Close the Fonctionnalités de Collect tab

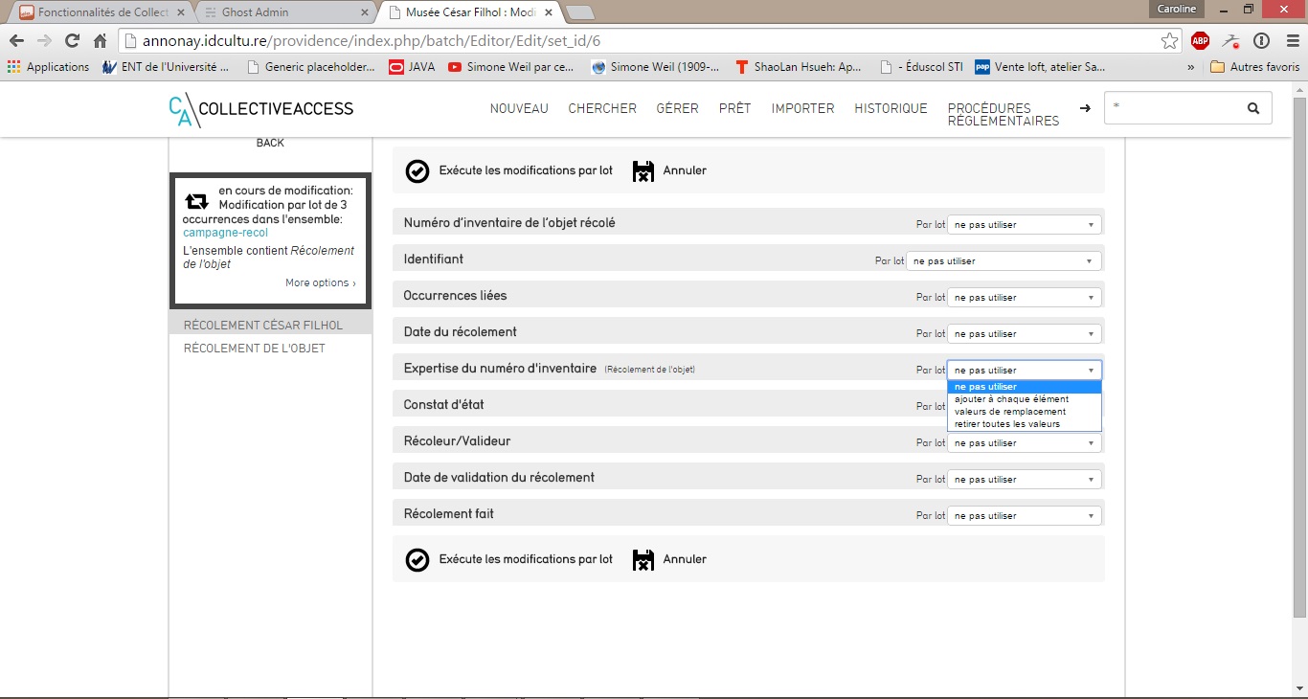[x=181, y=12]
